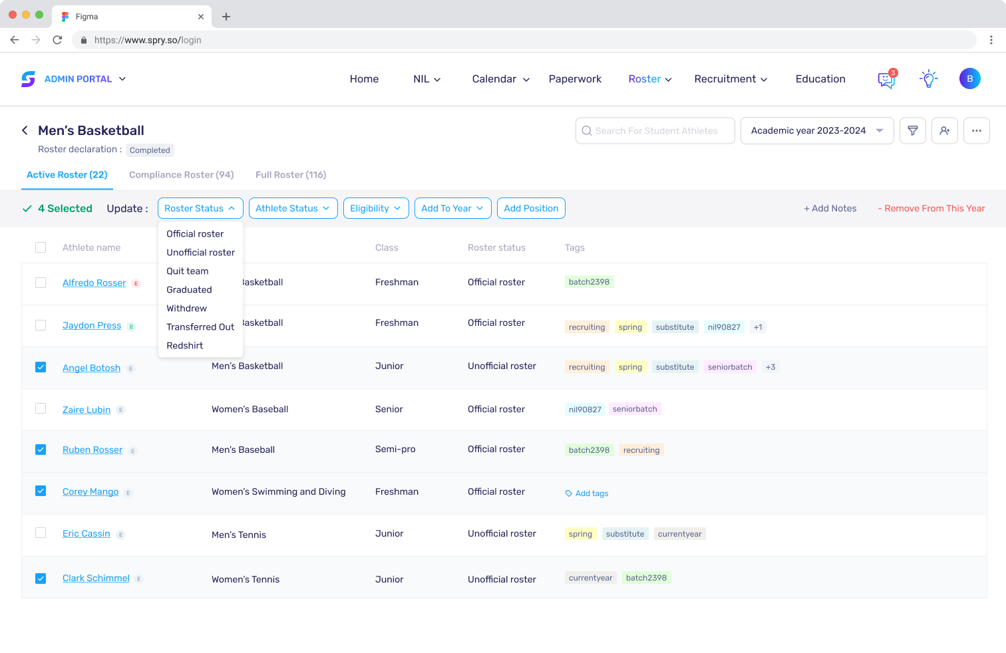The height and width of the screenshot is (653, 1006).
Task: Choose Redshirt in Roster Status menu
Action: pyautogui.click(x=185, y=346)
